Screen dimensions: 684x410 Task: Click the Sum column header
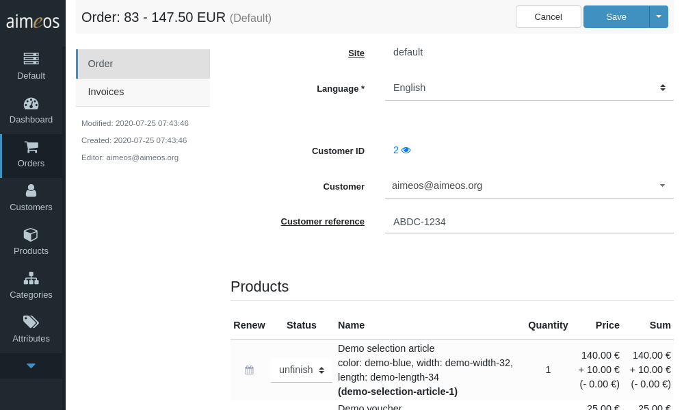click(x=660, y=325)
